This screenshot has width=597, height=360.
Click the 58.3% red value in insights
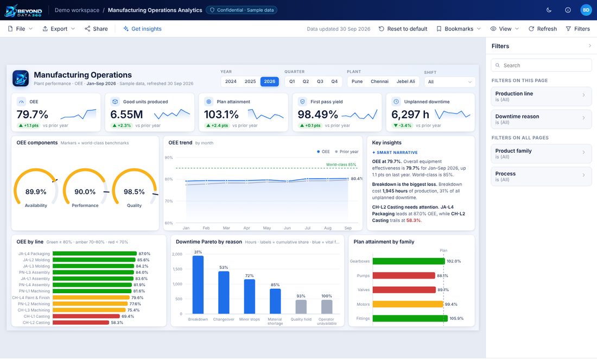point(414,220)
